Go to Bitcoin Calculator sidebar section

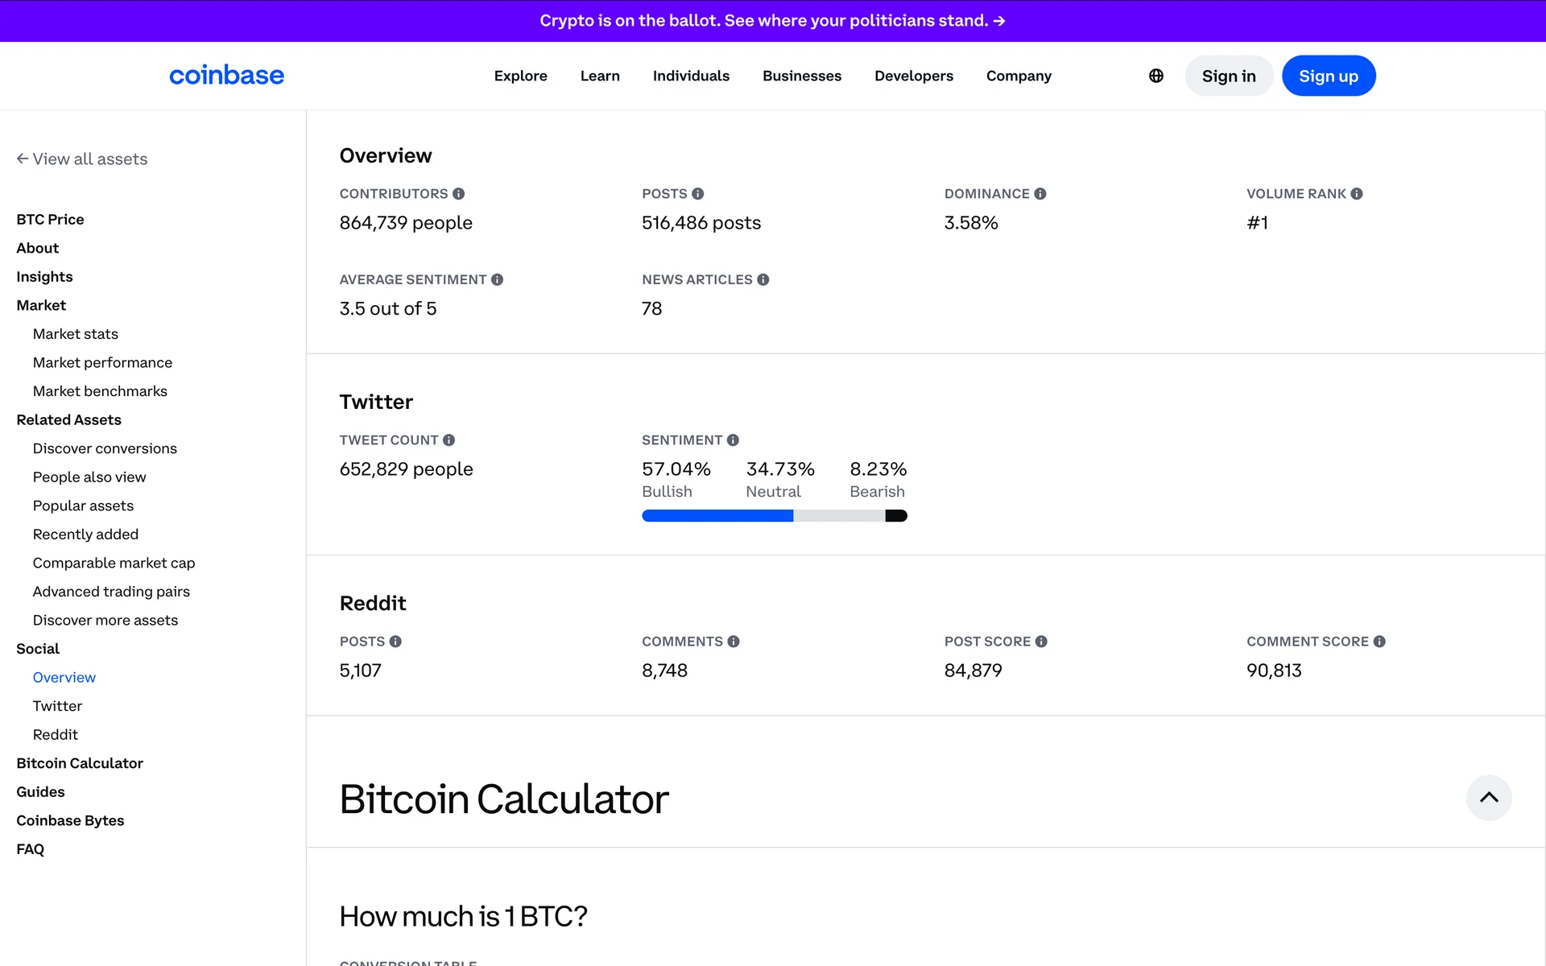(x=80, y=763)
